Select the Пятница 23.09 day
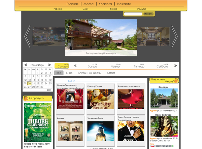The width and height of the screenshot is (202, 149). tap(139, 66)
